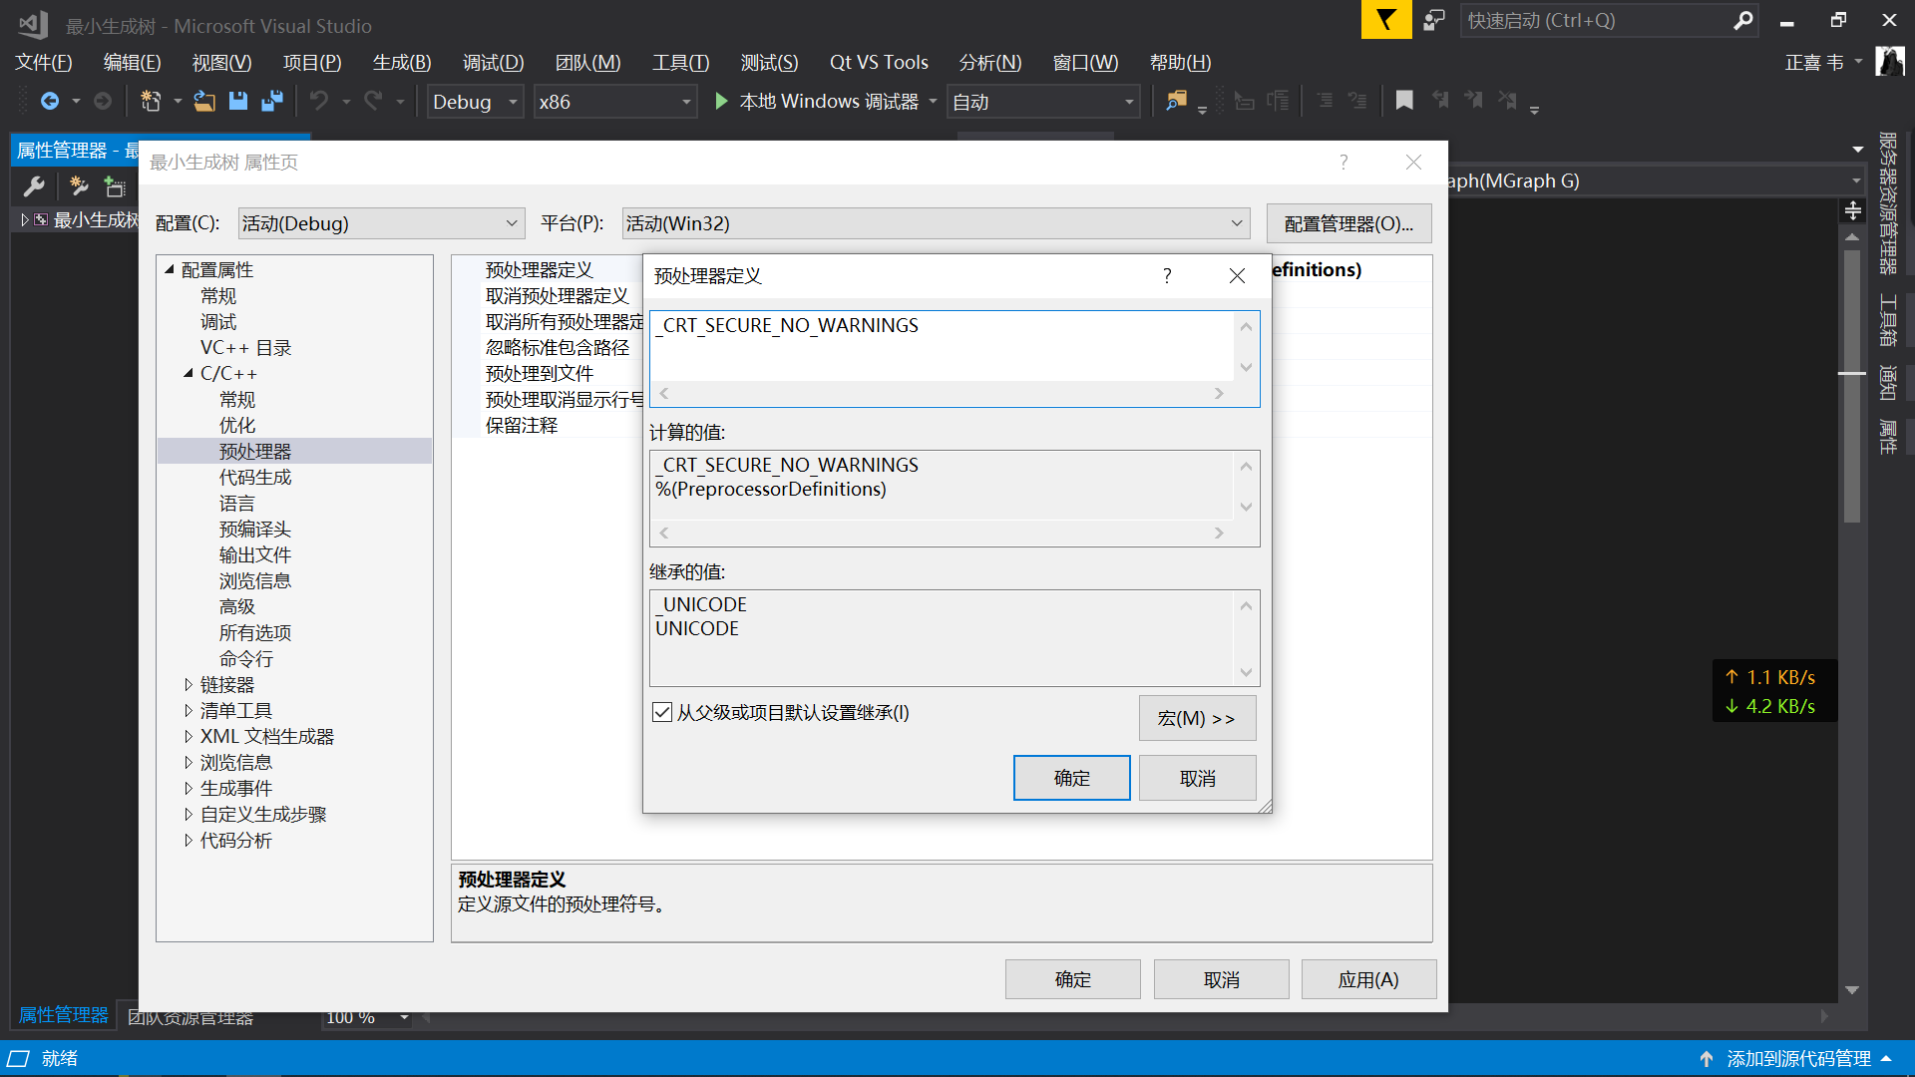Click the user account avatar icon
Screen dimensions: 1915x1077
pyautogui.click(x=1889, y=62)
